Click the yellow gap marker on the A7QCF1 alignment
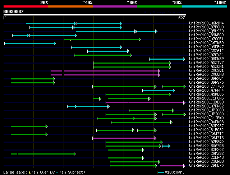Screen dimensions: 230x175 tap(70, 41)
